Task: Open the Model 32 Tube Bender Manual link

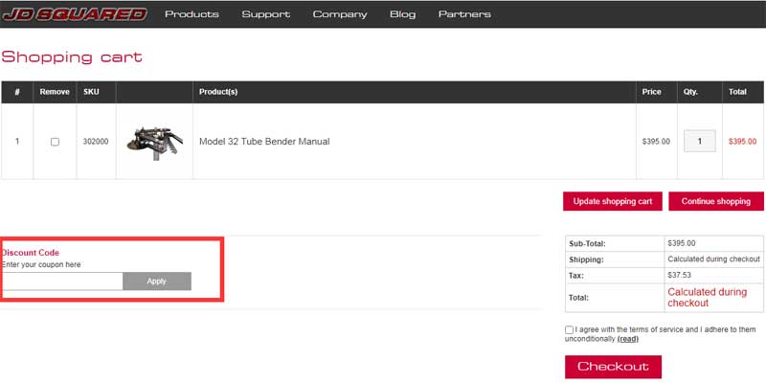Action: point(264,142)
